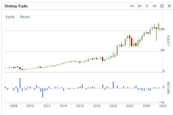This screenshot has height=115, width=173.
Task: Click the 2008 label on time axis
Action: pyautogui.click(x=13, y=106)
